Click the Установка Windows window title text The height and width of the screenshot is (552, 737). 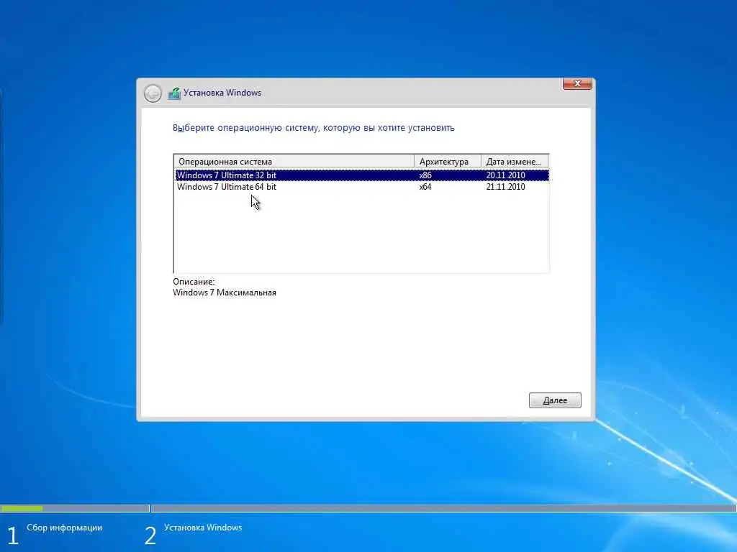pos(222,93)
